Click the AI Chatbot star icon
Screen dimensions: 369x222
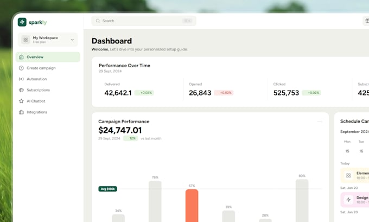pos(21,101)
